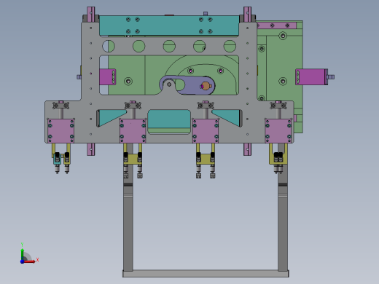
Task: Select the magenta bracket inside the left window
Action: coord(107,77)
